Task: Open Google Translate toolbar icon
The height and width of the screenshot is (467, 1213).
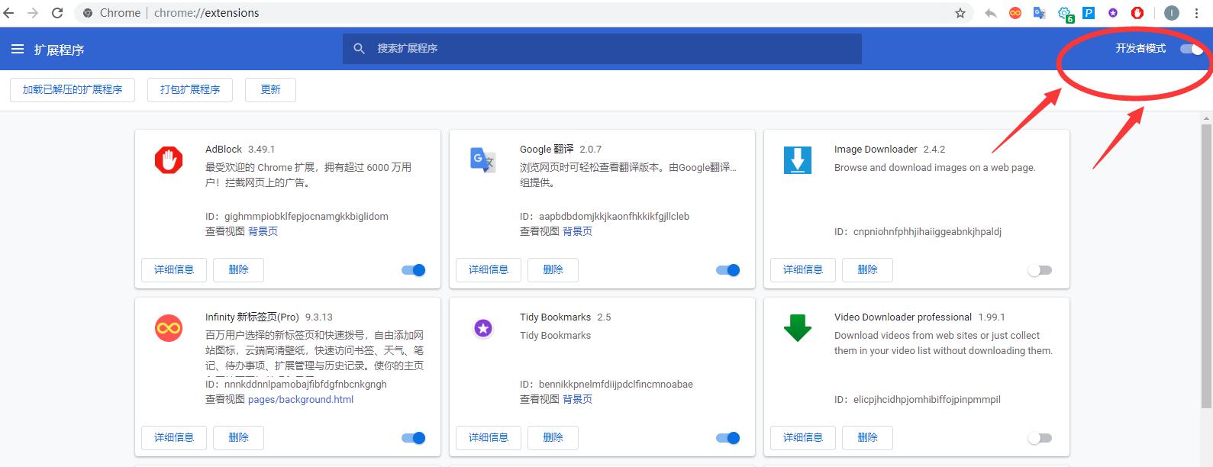Action: click(x=1039, y=13)
